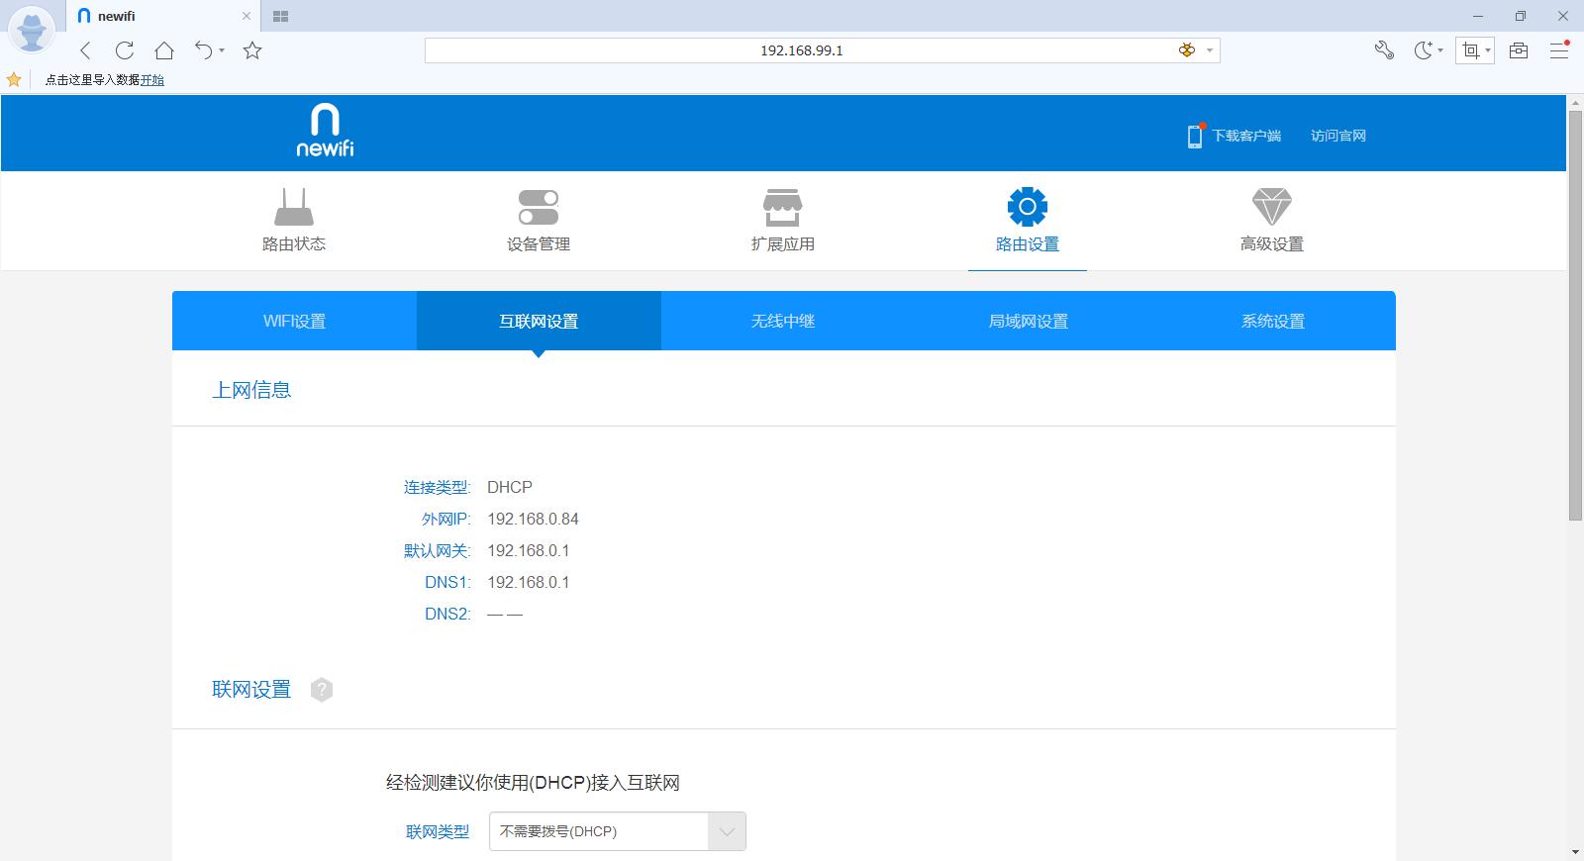1584x861 pixels.
Task: Reload the page with refresh icon
Action: [x=125, y=50]
